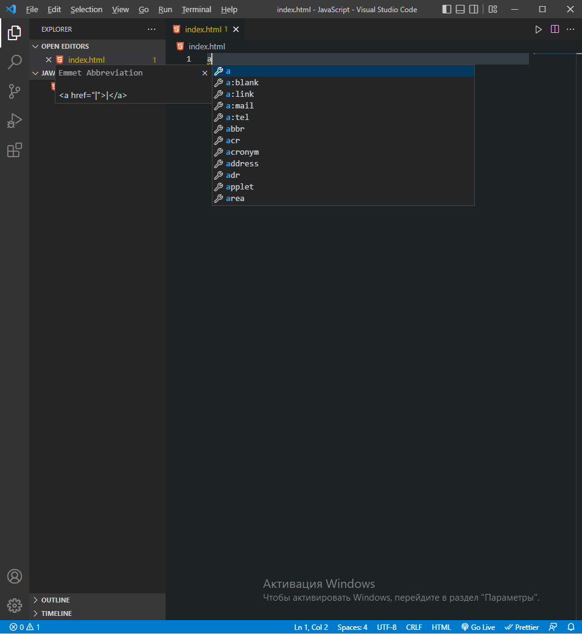This screenshot has width=582, height=636.
Task: Toggle the secondary side bar layout button
Action: pyautogui.click(x=474, y=9)
